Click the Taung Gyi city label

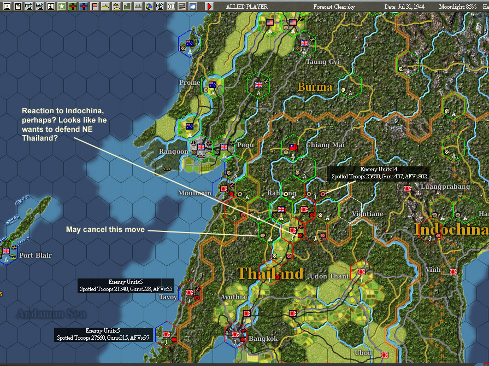pos(322,62)
